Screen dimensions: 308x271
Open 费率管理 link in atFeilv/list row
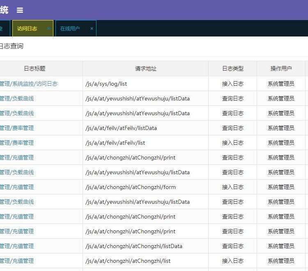point(17,143)
